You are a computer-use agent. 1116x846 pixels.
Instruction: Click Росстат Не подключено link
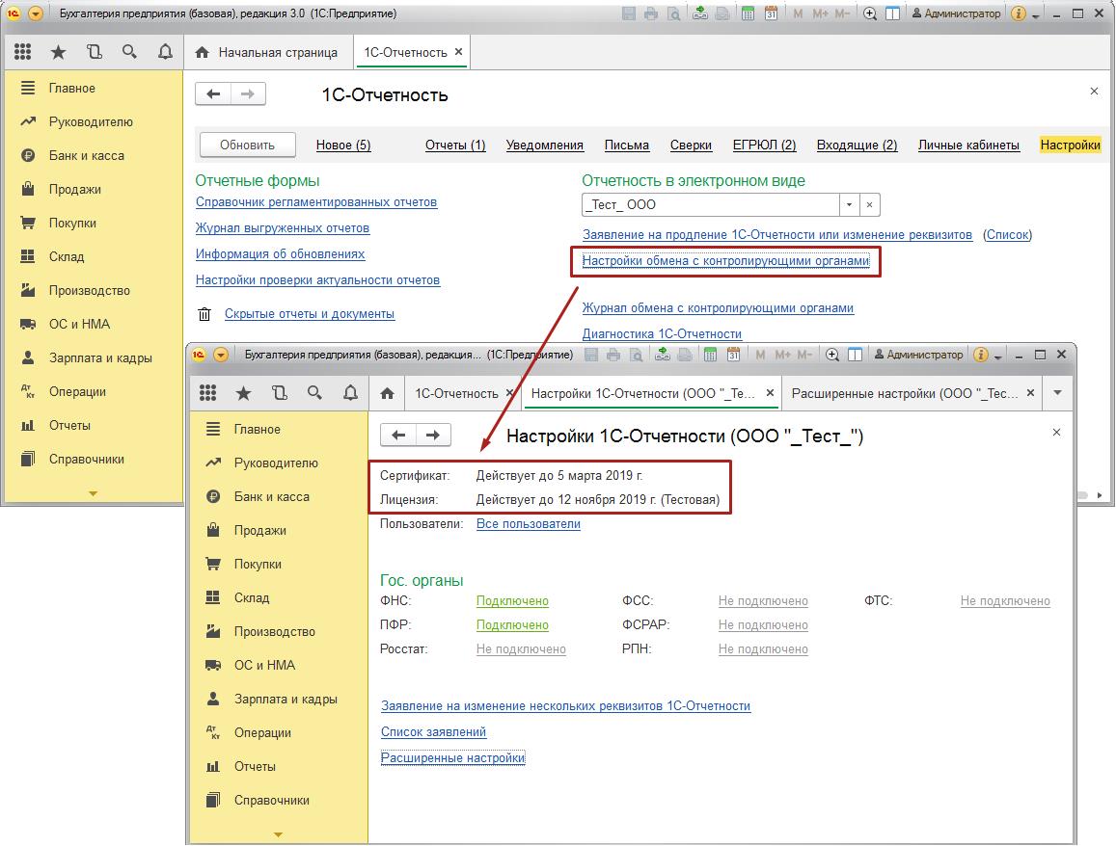coord(521,649)
